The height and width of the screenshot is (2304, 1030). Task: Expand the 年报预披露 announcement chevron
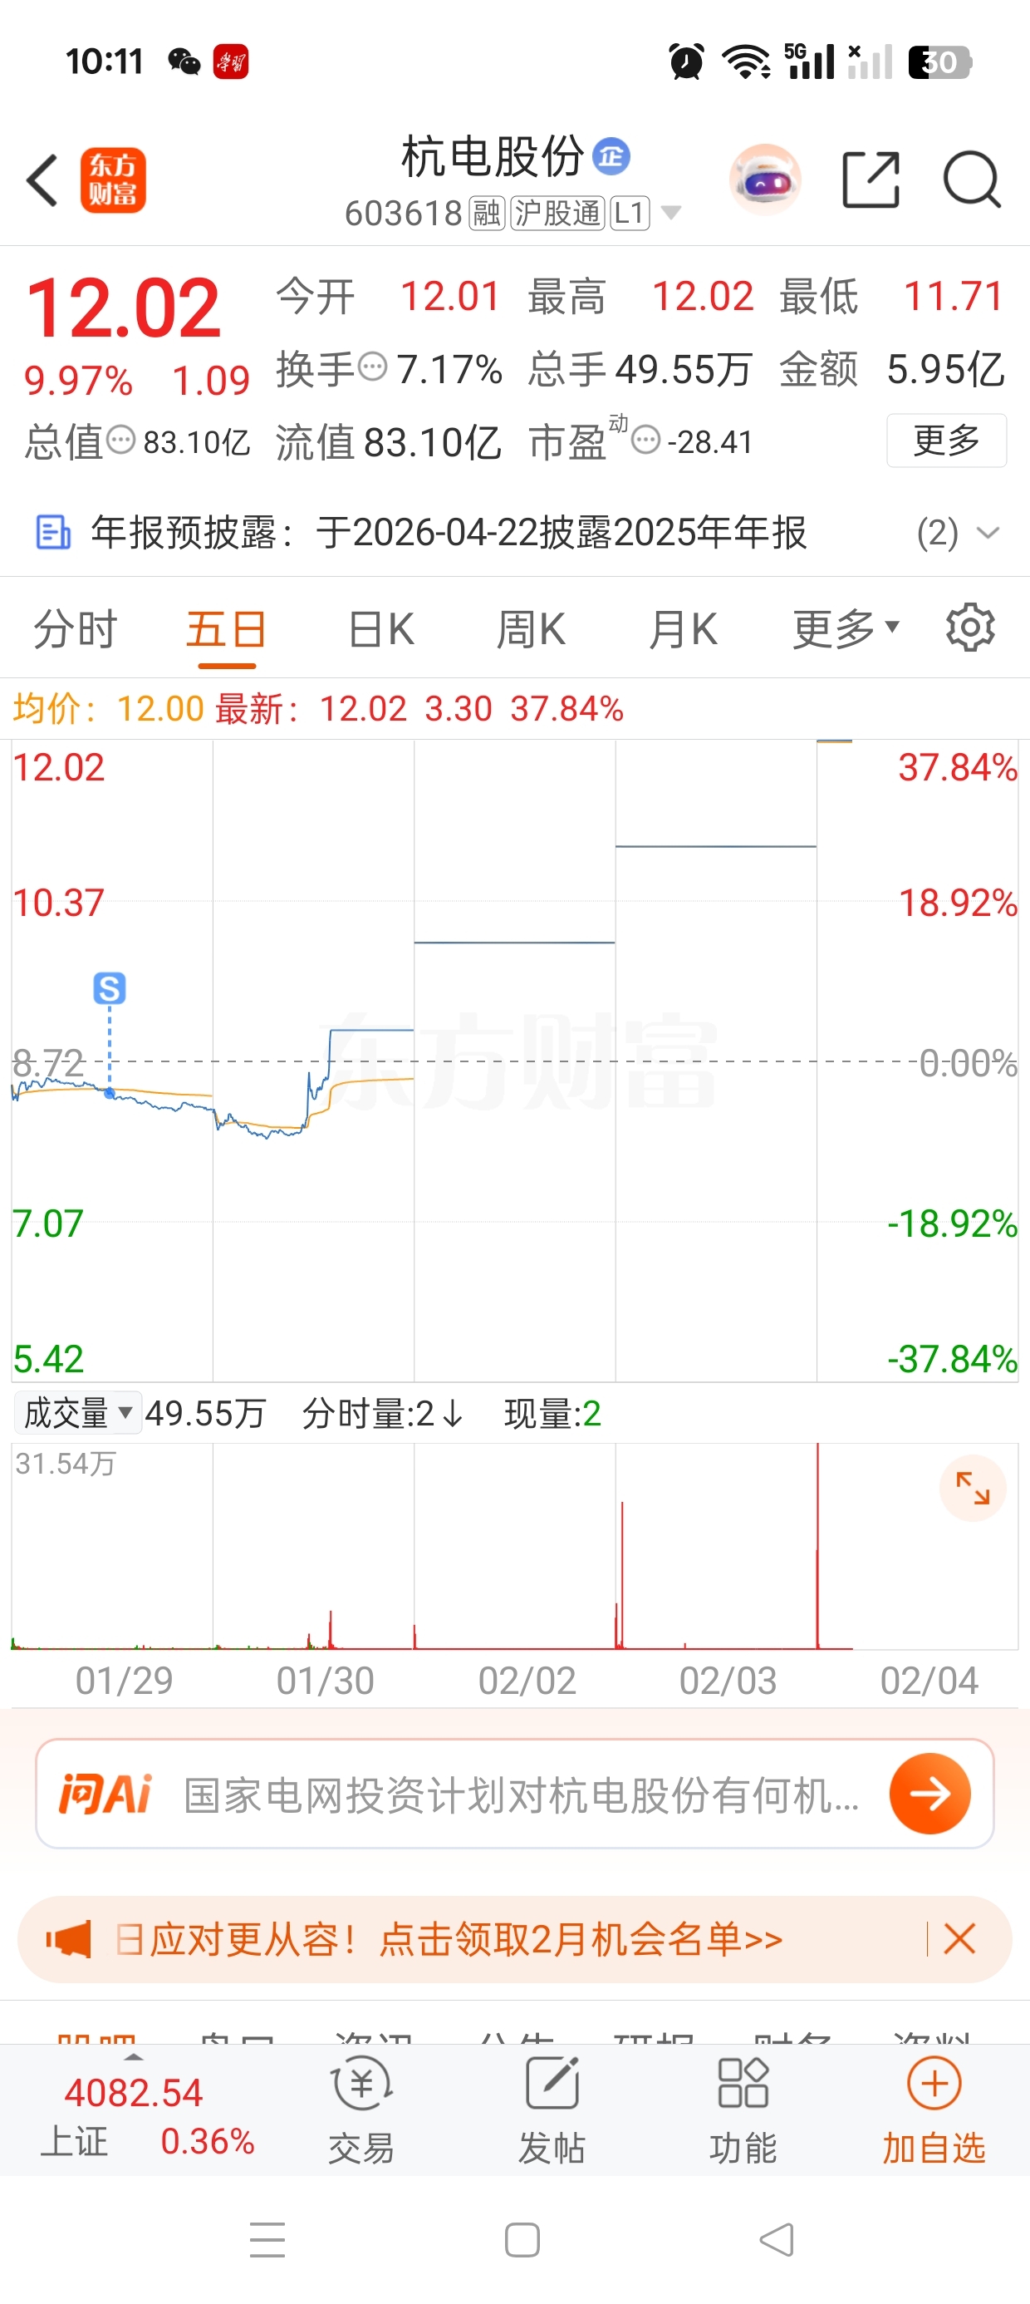[x=988, y=533]
